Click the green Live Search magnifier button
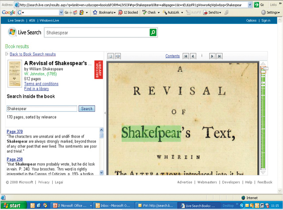283x210 pixels. coord(153,32)
